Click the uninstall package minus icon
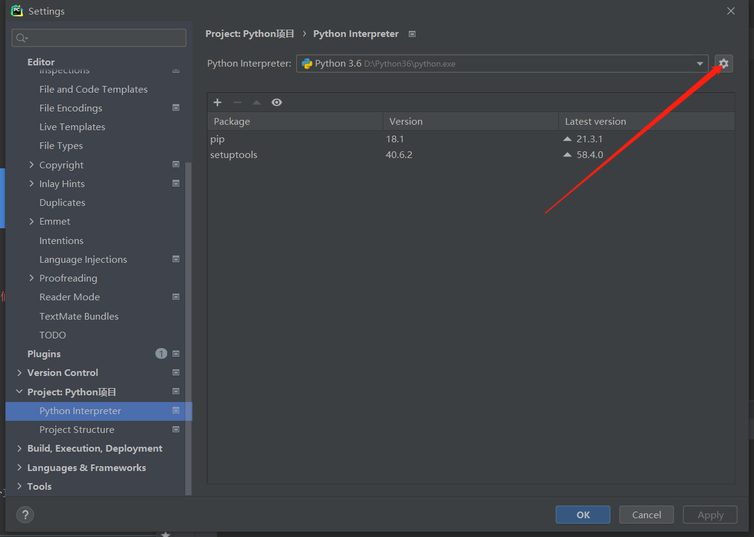This screenshot has width=754, height=537. point(237,102)
